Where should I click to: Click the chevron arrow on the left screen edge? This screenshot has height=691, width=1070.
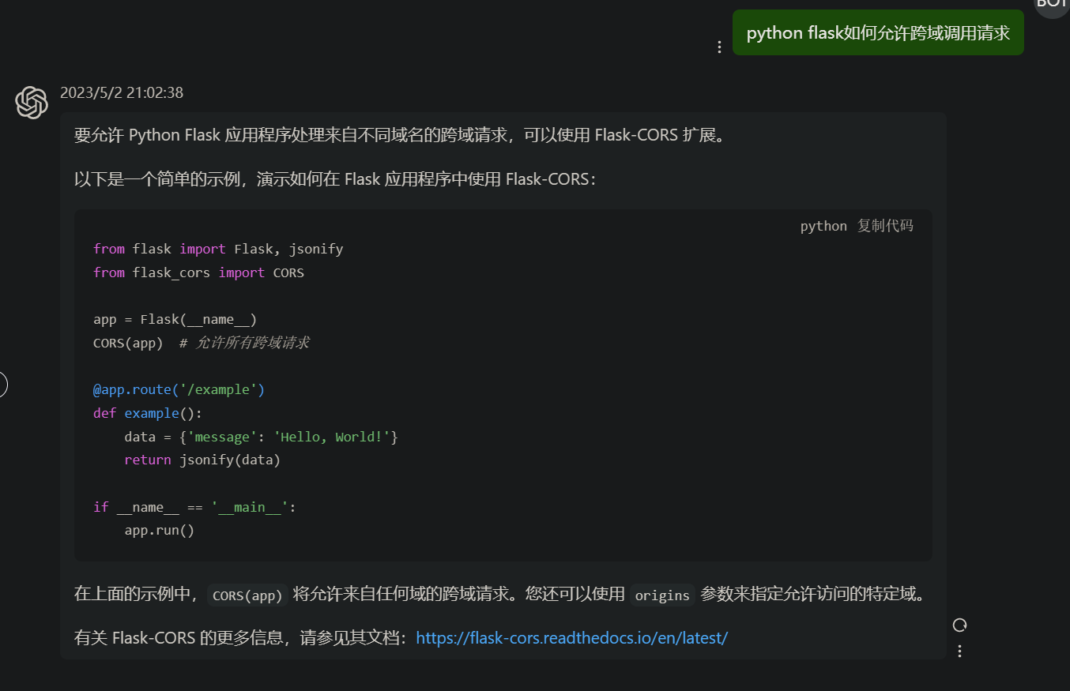tap(2, 385)
